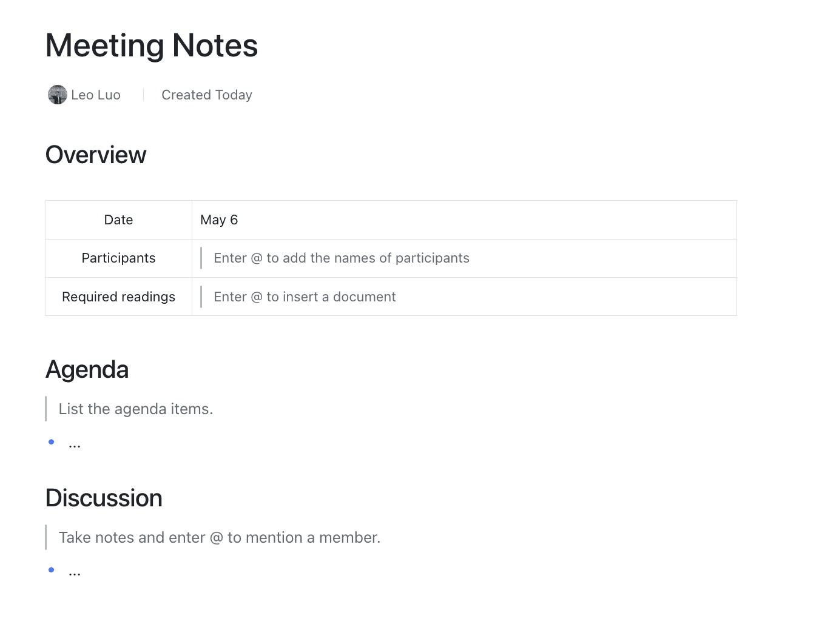
Task: Select the Discussion heading
Action: (x=104, y=498)
